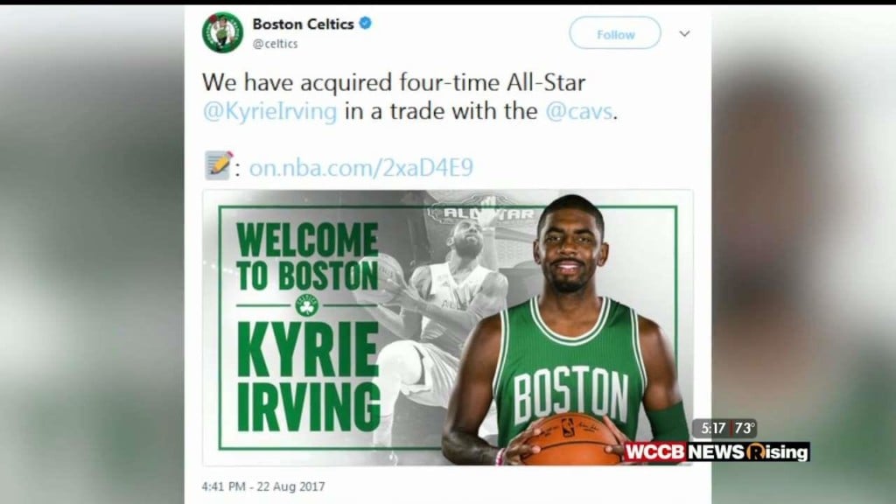
Task: Click the basketball in the photo
Action: (570, 439)
